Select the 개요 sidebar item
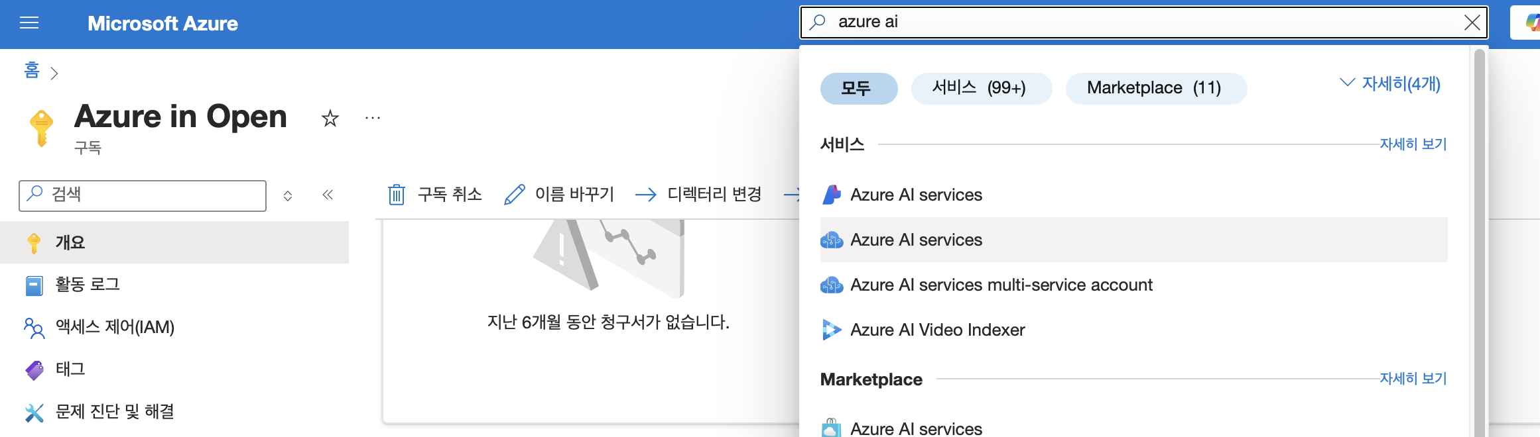The width and height of the screenshot is (1540, 437). pyautogui.click(x=174, y=242)
